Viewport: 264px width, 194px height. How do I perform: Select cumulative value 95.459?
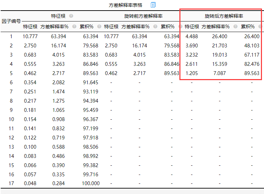pyautogui.click(x=91, y=110)
